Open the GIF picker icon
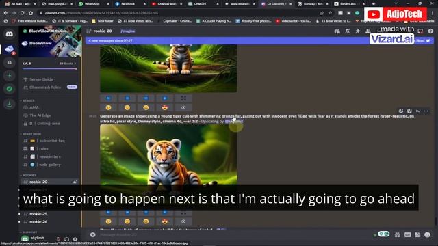Viewport: 438px width, 246px height. tap(408, 235)
